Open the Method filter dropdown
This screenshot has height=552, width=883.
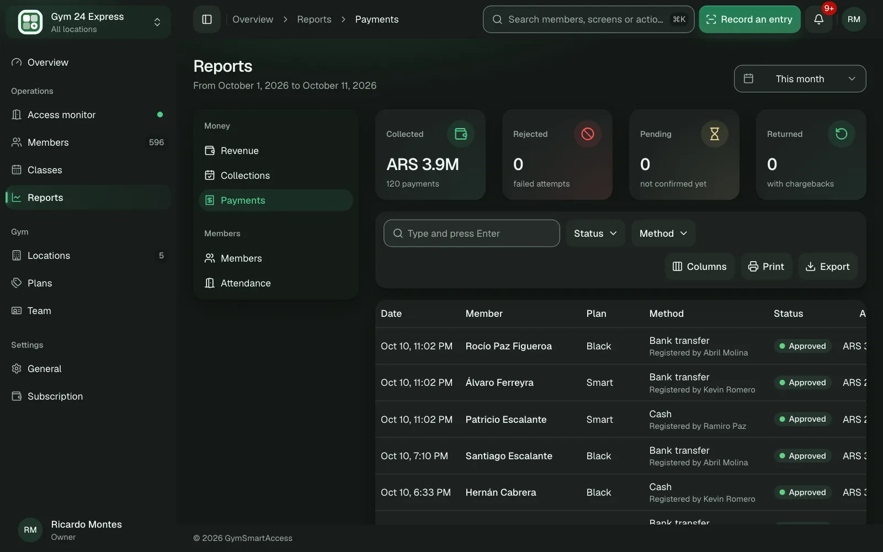click(x=663, y=233)
